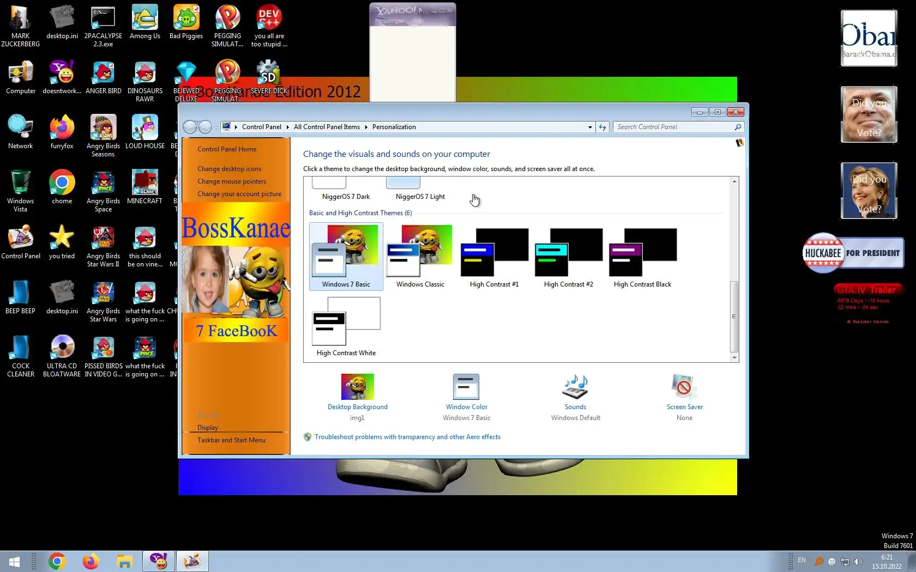This screenshot has height=572, width=916.
Task: Select the Control Panel desktop icon
Action: (x=21, y=243)
